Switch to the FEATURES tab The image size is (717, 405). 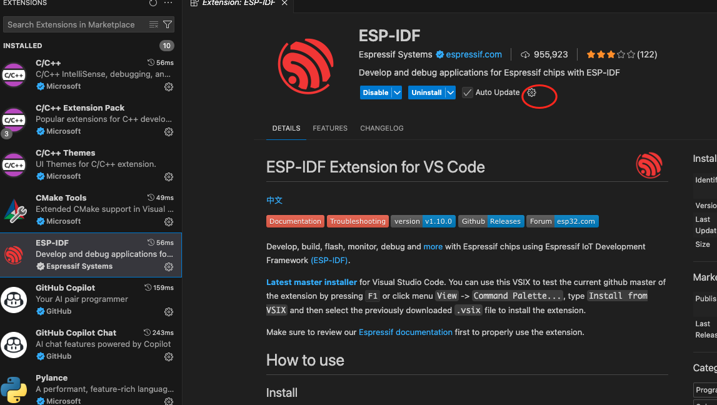pyautogui.click(x=330, y=129)
